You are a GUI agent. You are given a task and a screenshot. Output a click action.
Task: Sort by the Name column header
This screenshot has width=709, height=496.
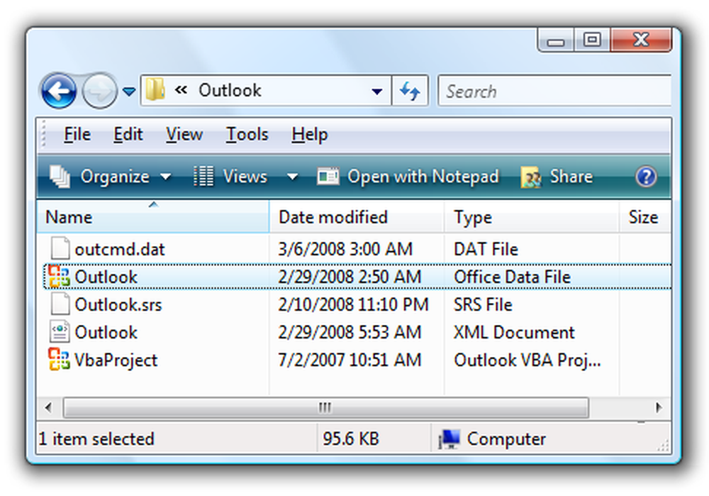(x=153, y=217)
